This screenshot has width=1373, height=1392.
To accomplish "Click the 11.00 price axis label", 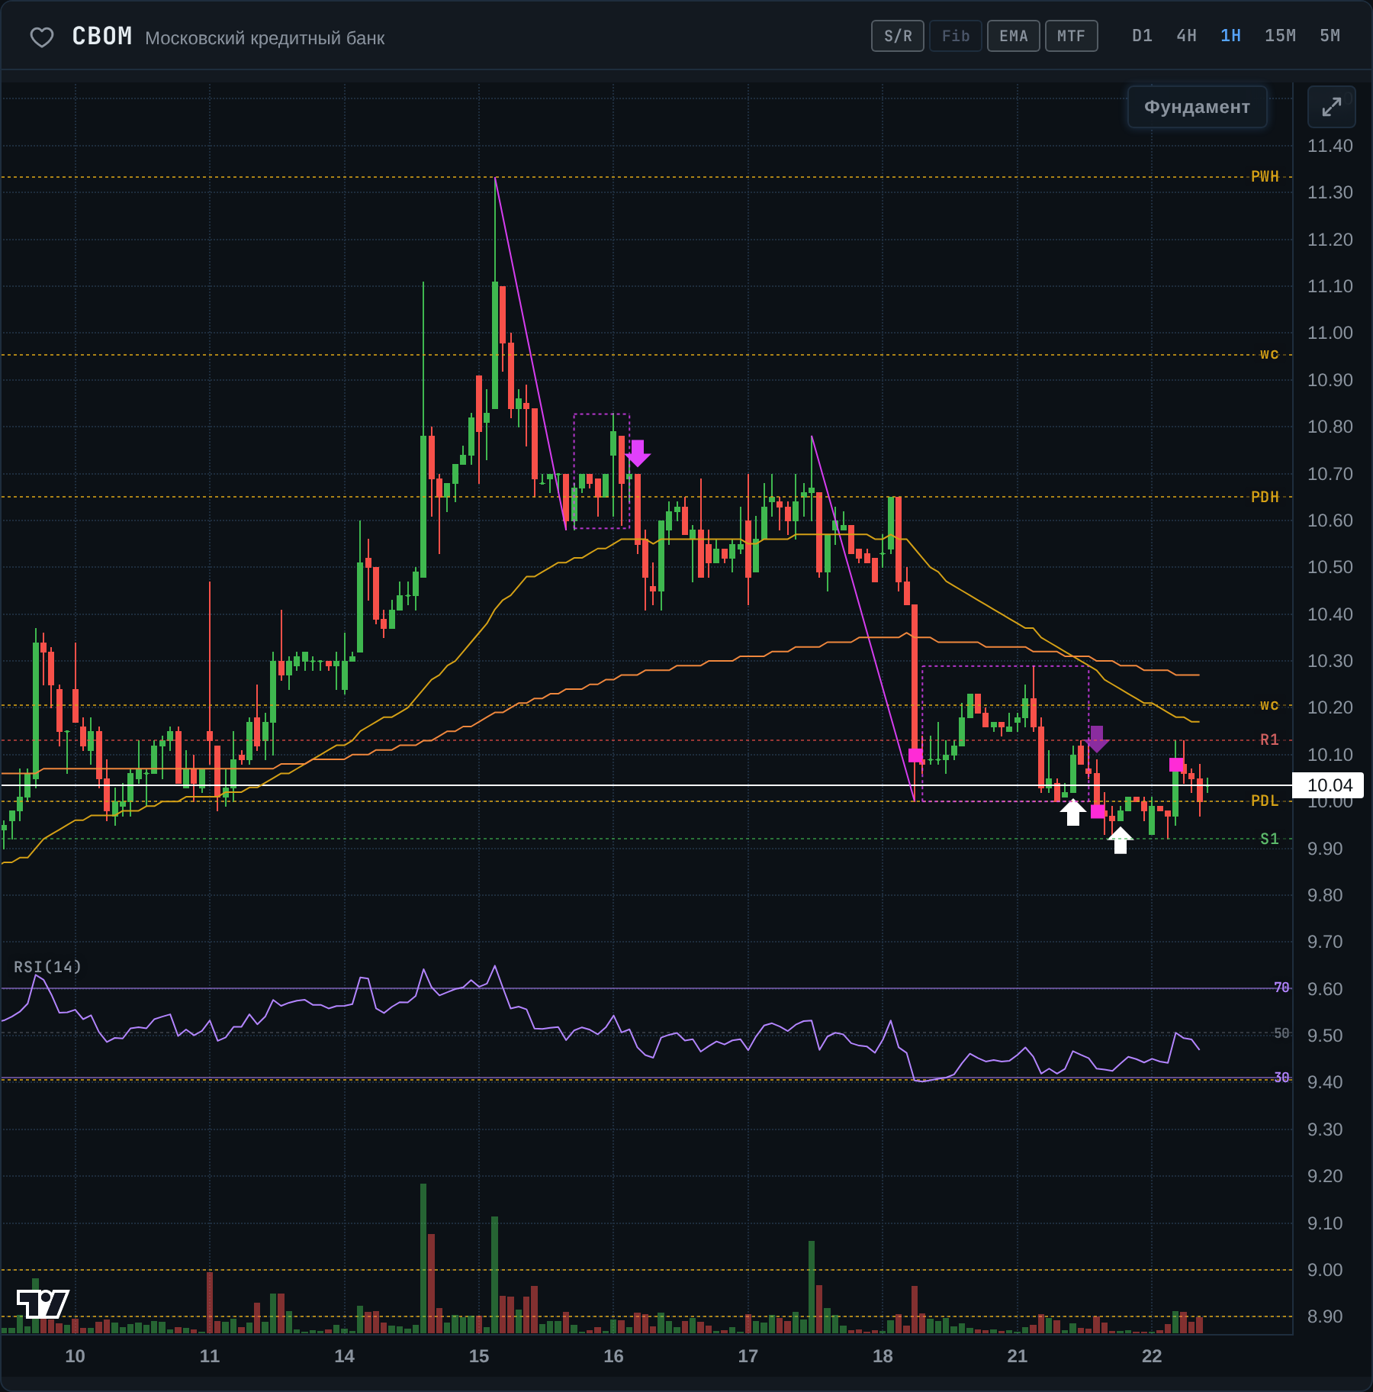I will click(x=1330, y=333).
